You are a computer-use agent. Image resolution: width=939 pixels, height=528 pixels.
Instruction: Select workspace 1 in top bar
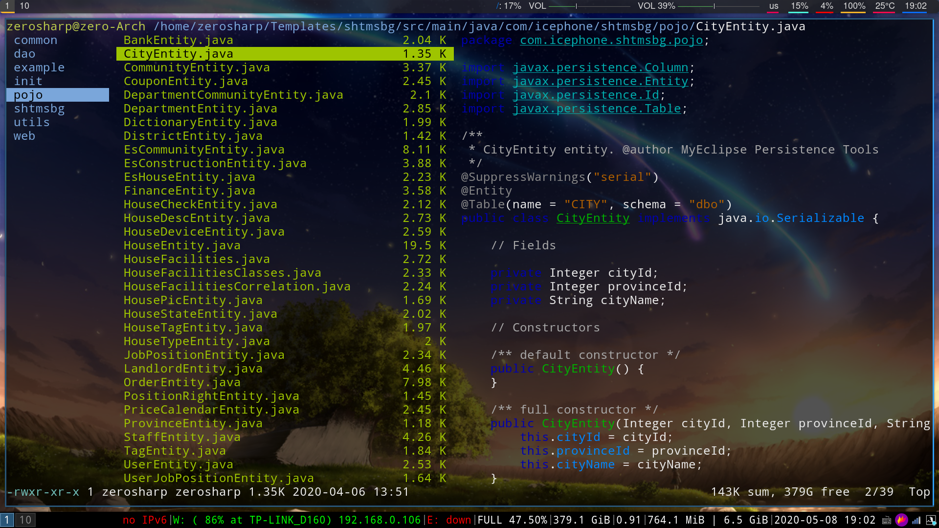(7, 6)
